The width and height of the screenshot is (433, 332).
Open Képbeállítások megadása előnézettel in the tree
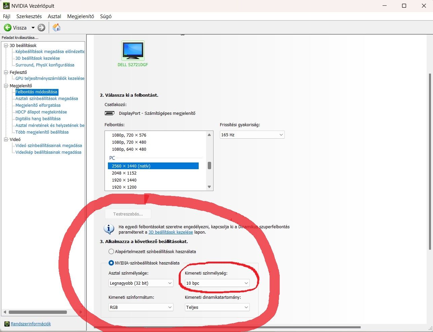point(50,51)
